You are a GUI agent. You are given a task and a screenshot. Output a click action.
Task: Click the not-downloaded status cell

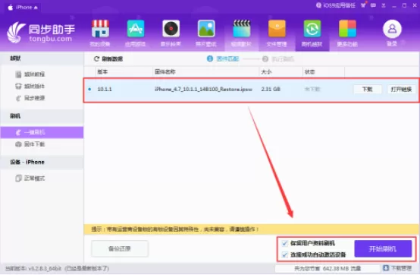[x=312, y=89]
